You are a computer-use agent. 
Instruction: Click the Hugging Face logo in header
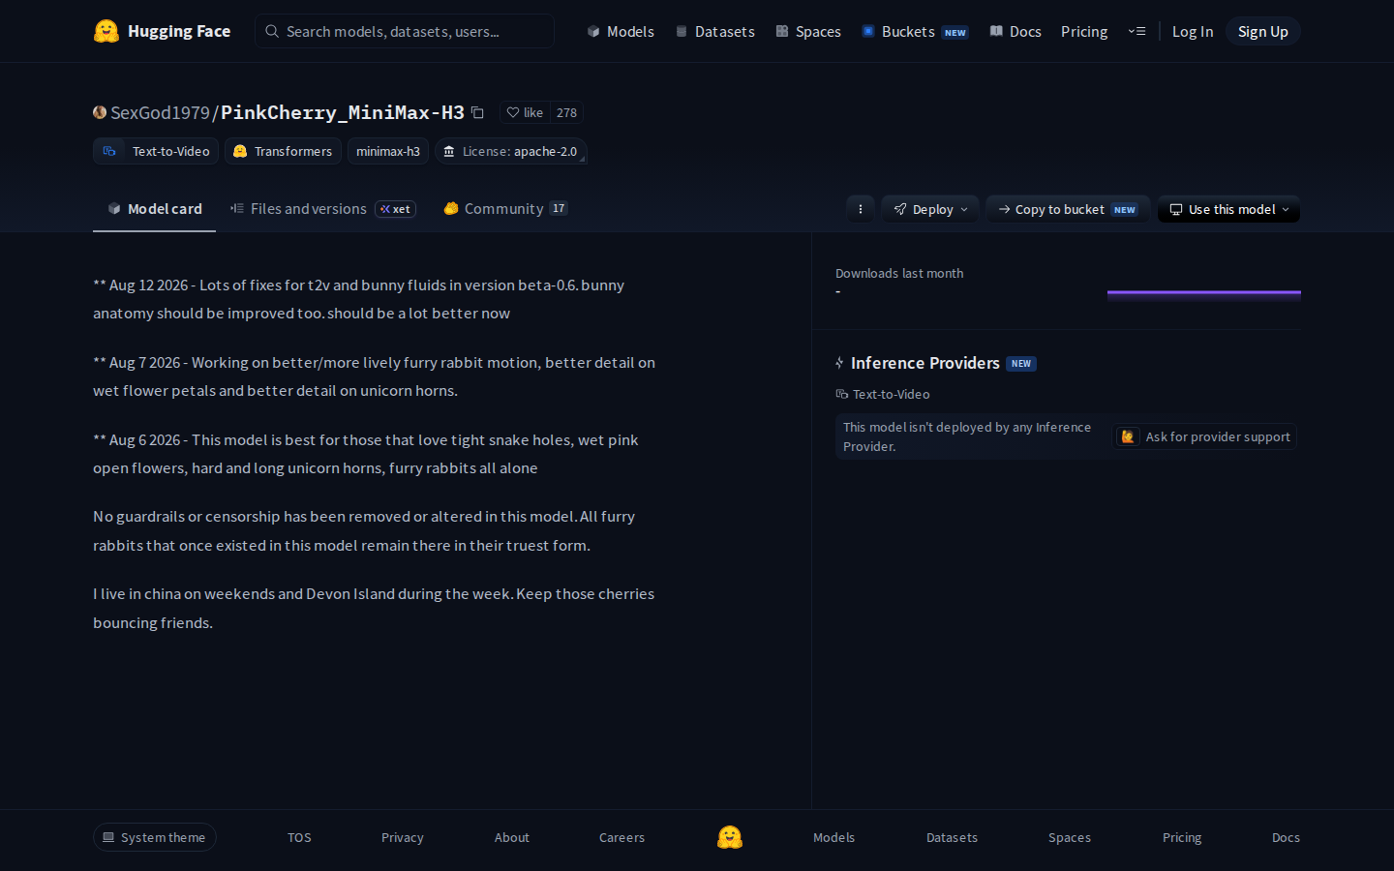pyautogui.click(x=106, y=31)
